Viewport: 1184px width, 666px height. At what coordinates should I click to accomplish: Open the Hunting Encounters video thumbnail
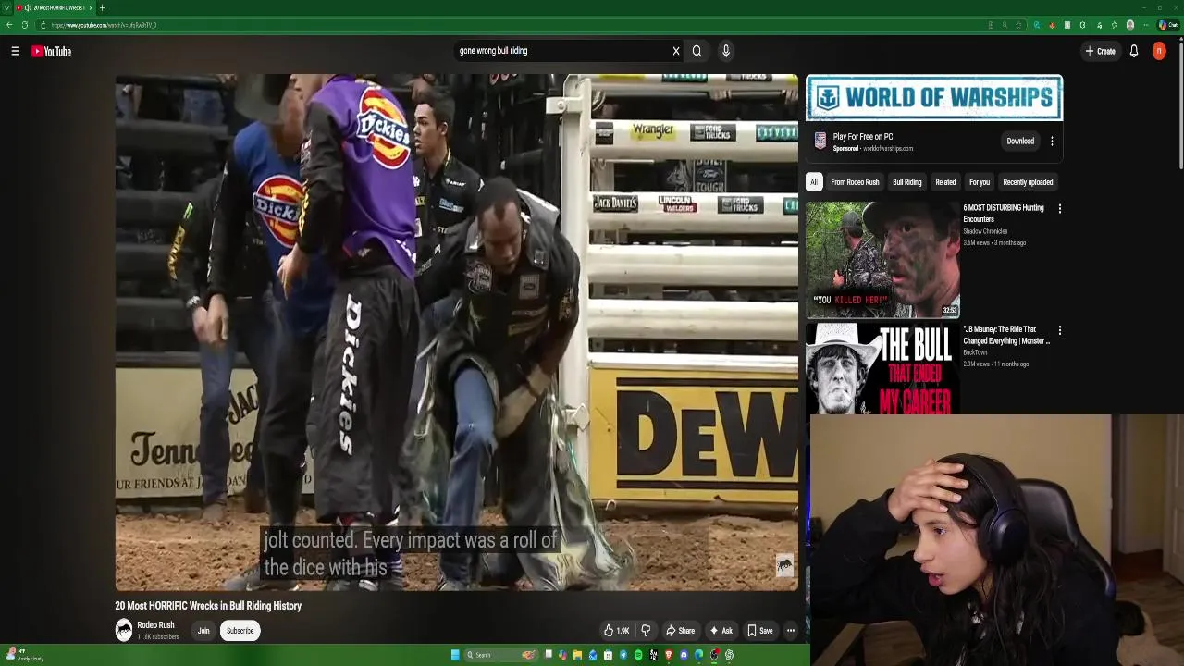click(x=882, y=260)
